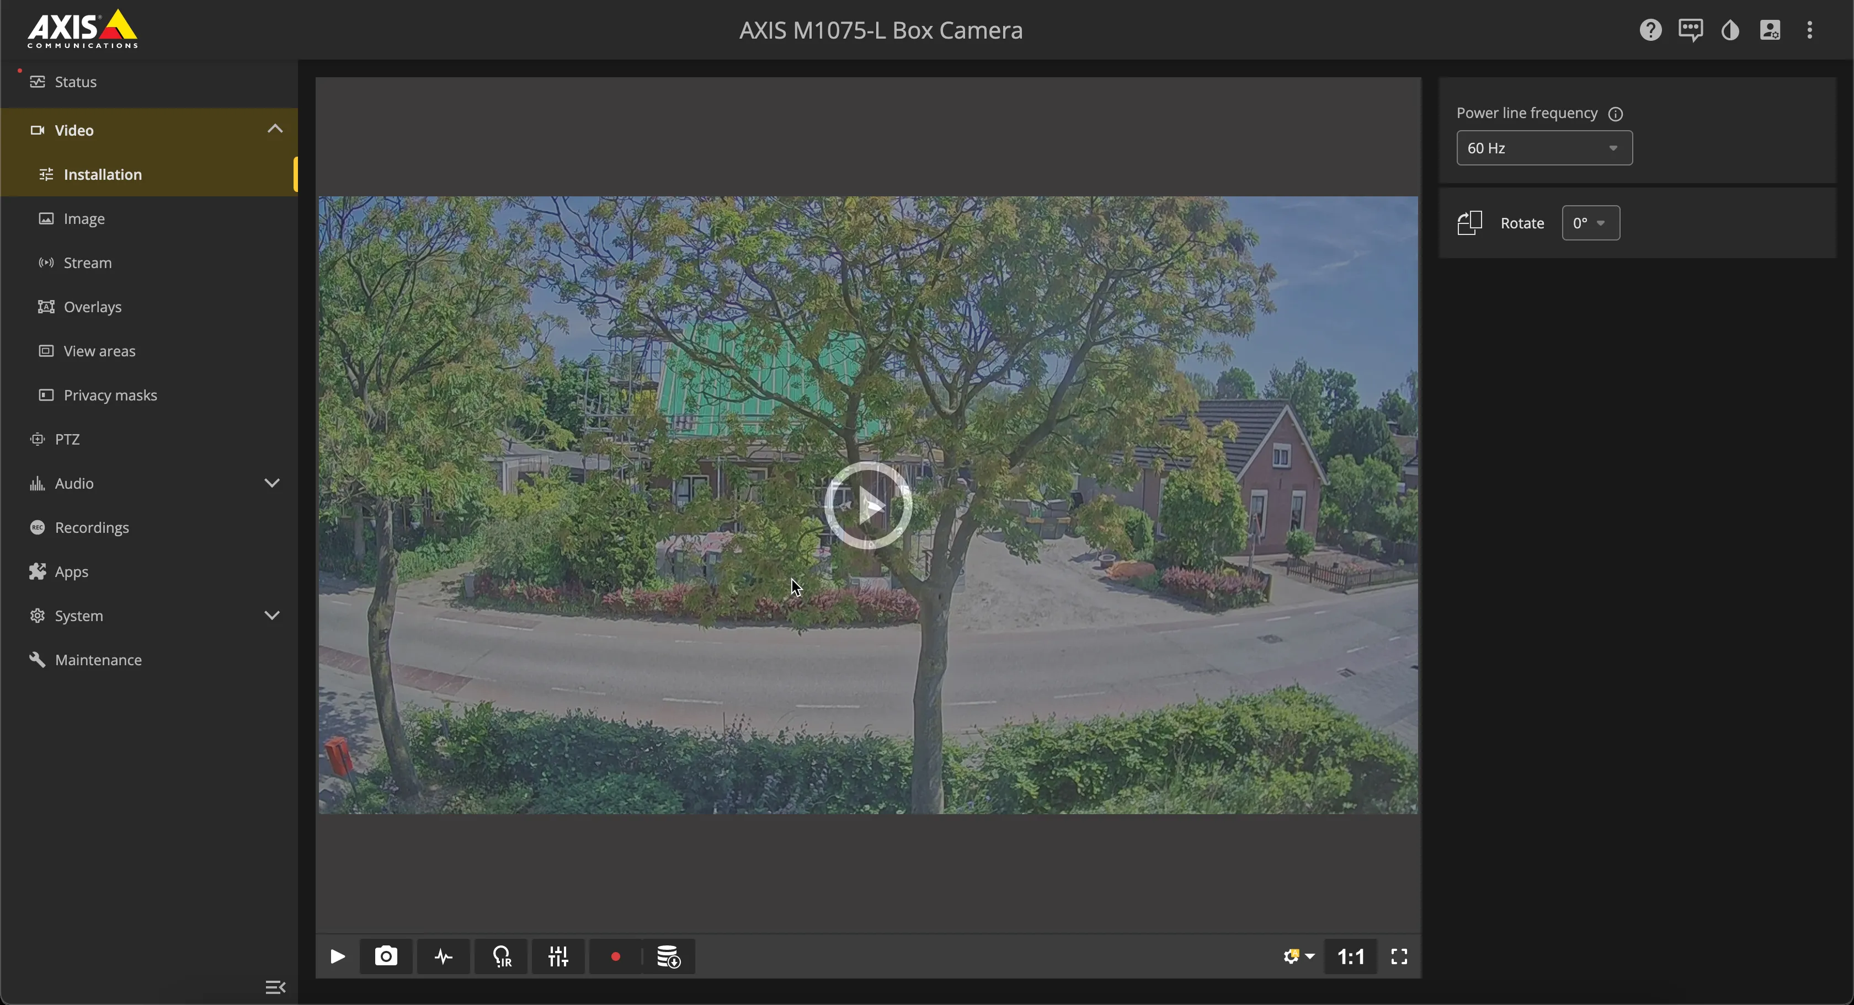1854x1005 pixels.
Task: Open the user account icon
Action: [x=1770, y=30]
